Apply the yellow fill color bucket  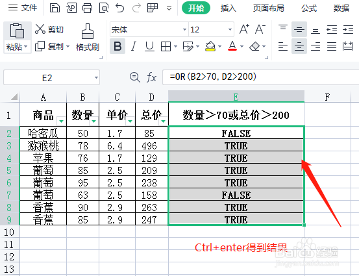coord(210,46)
